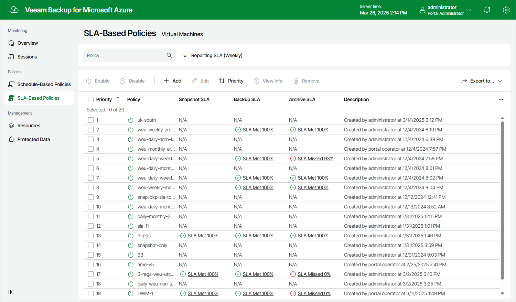The width and height of the screenshot is (516, 302).
Task: Open SLA Met 100% Backup link for row 2
Action: 258,130
